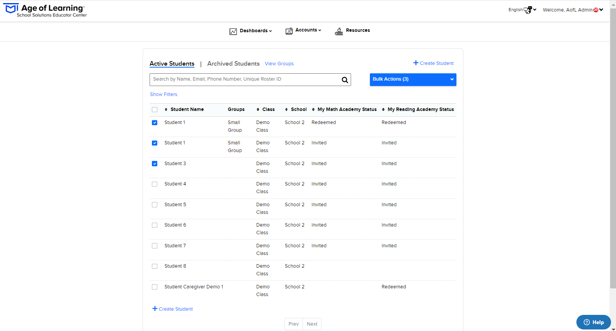
Task: Click Create Student link beside the tabs
Action: [433, 63]
